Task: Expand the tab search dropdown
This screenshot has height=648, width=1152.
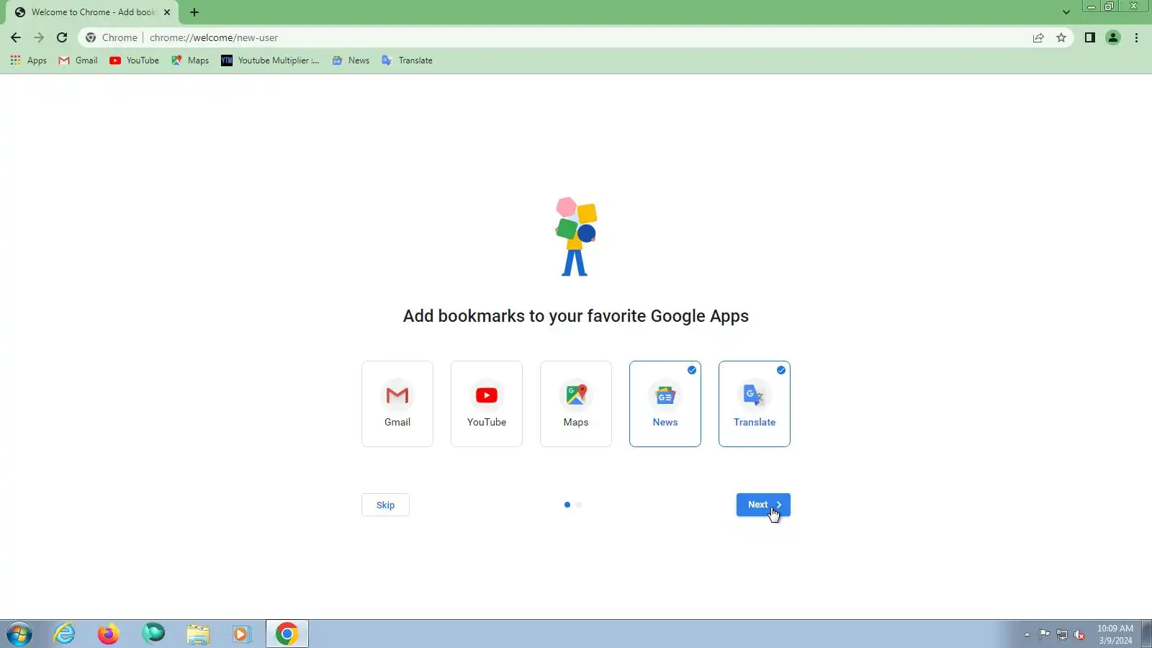Action: click(1066, 12)
